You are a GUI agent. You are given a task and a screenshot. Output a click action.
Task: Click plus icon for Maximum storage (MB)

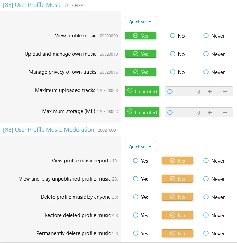tap(210, 112)
